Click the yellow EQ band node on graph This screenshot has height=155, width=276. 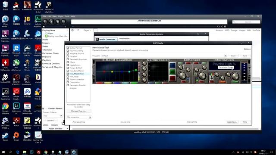pyautogui.click(x=112, y=72)
